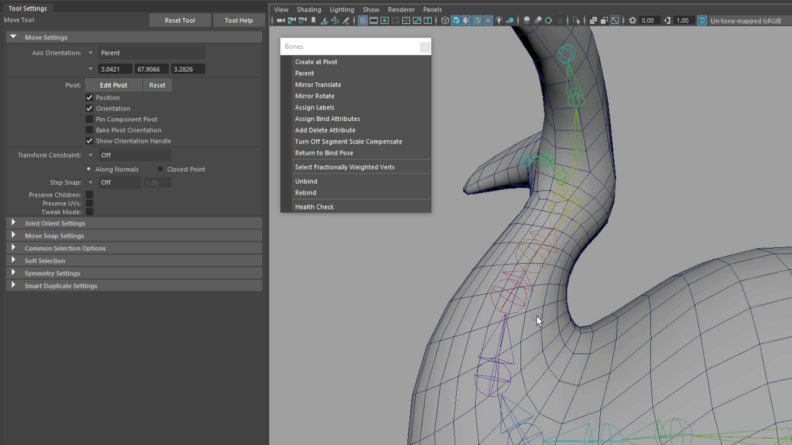Toggle the Film Gate icon

pyautogui.click(x=373, y=20)
